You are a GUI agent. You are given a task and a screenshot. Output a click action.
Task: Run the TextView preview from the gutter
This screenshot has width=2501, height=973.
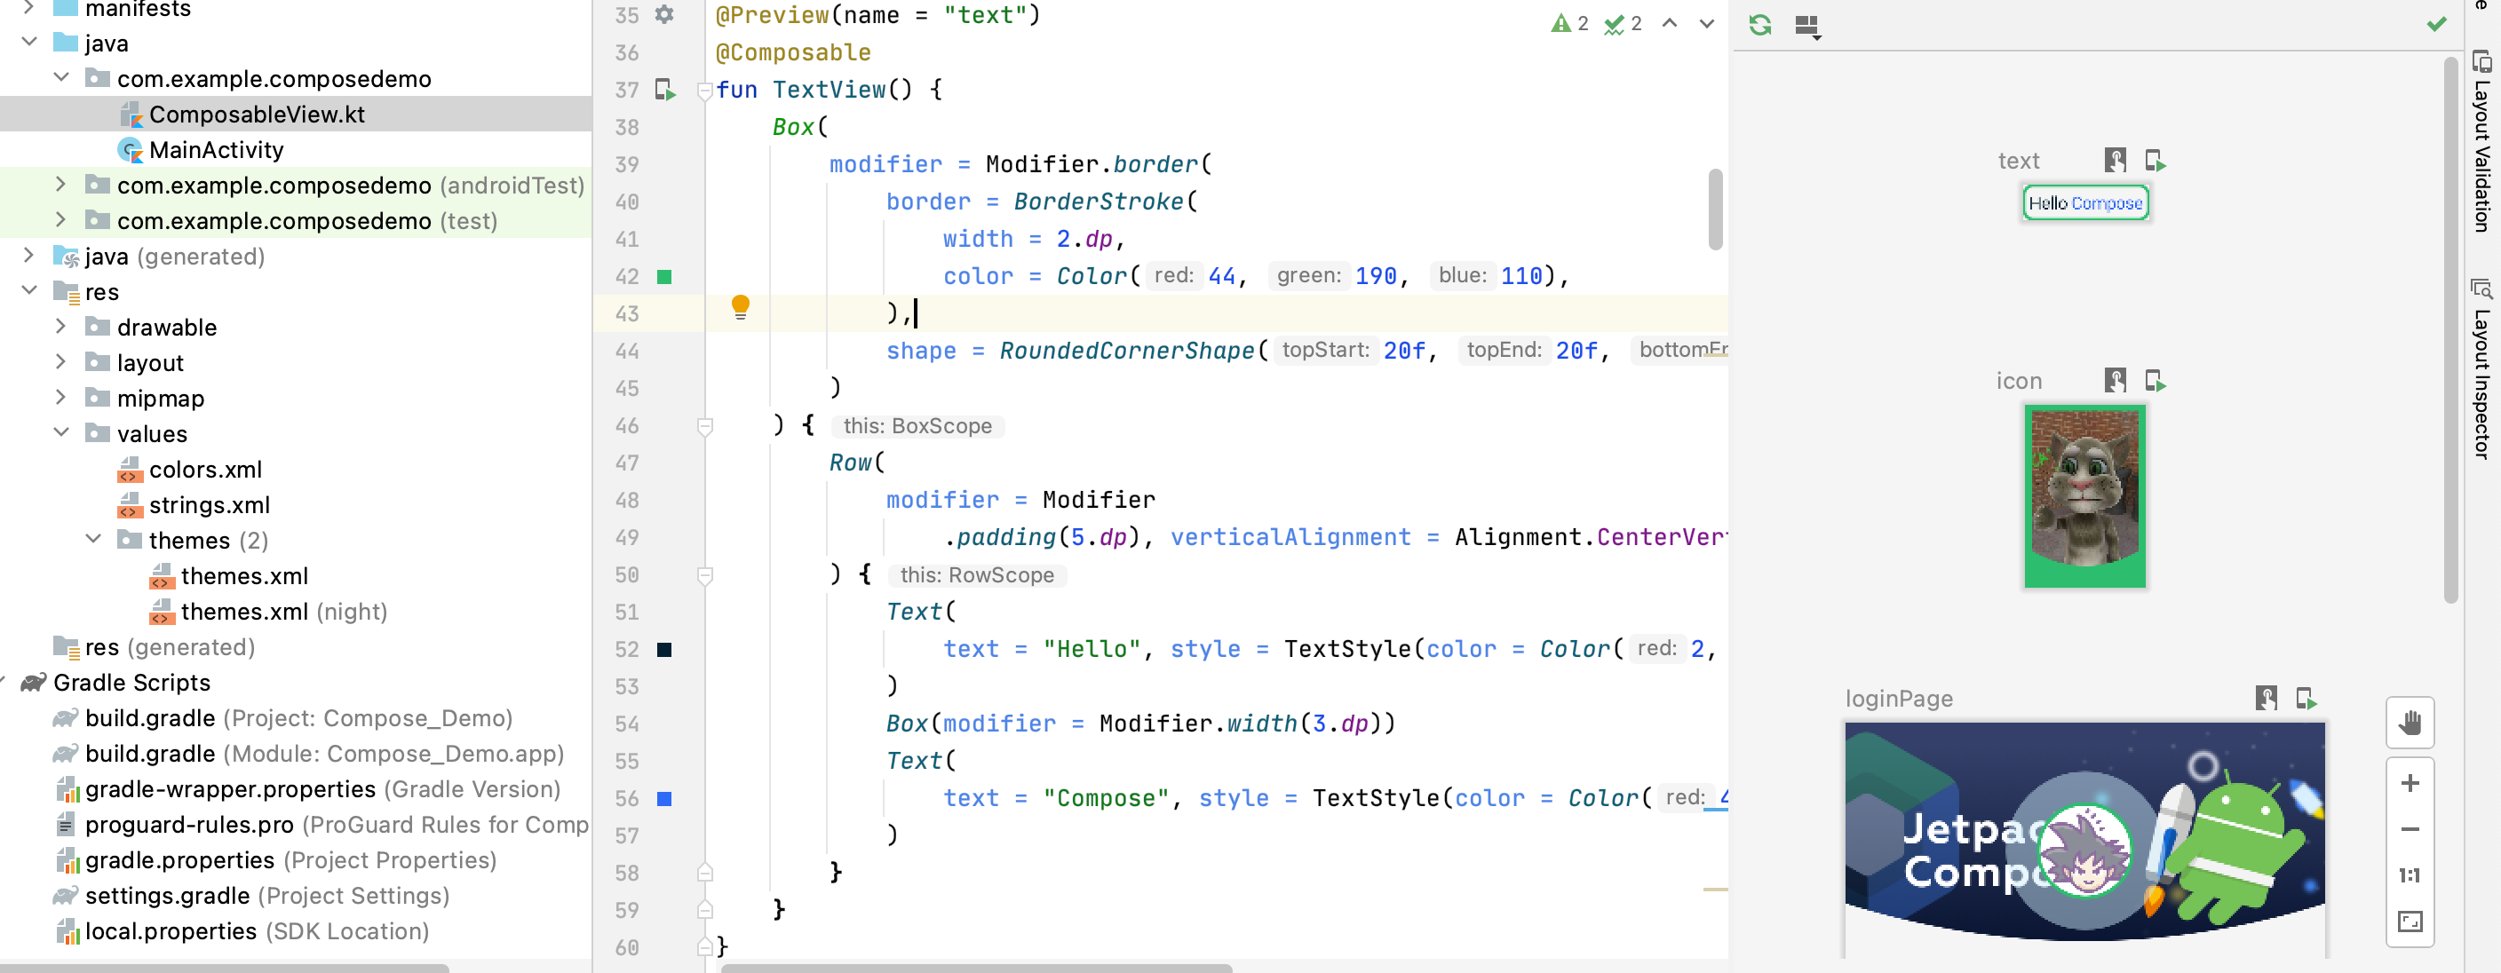coord(664,90)
